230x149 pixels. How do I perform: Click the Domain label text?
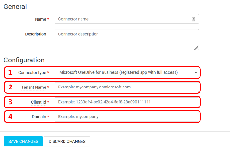39,117
